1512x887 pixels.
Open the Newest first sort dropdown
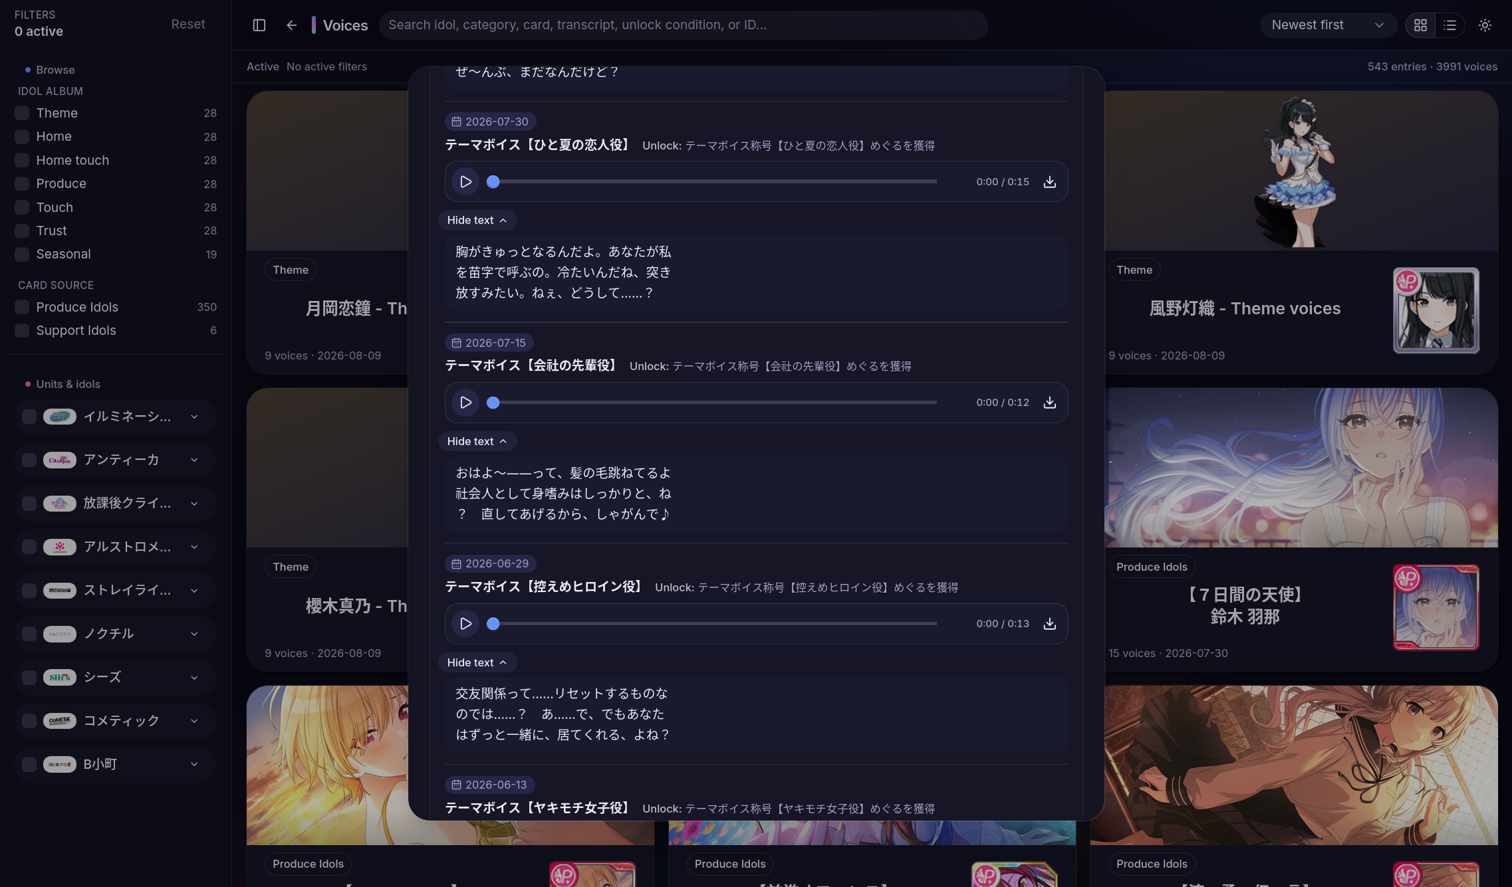point(1328,25)
